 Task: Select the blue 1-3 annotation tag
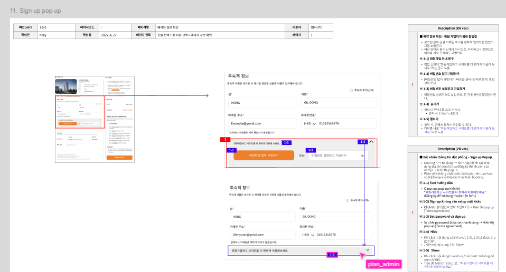tap(311, 150)
